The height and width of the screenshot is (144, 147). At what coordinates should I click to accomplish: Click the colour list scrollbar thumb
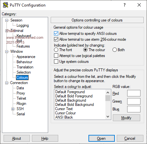108,98
